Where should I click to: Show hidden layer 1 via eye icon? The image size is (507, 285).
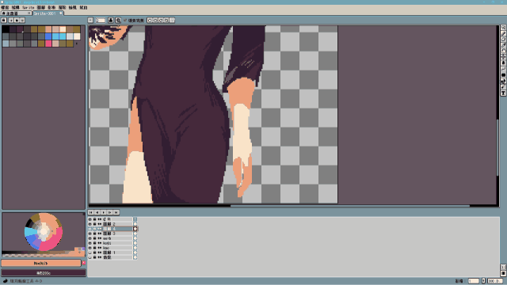pyautogui.click(x=90, y=253)
